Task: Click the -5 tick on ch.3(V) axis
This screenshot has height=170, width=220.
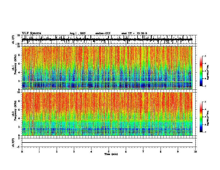Action: tap(19, 147)
